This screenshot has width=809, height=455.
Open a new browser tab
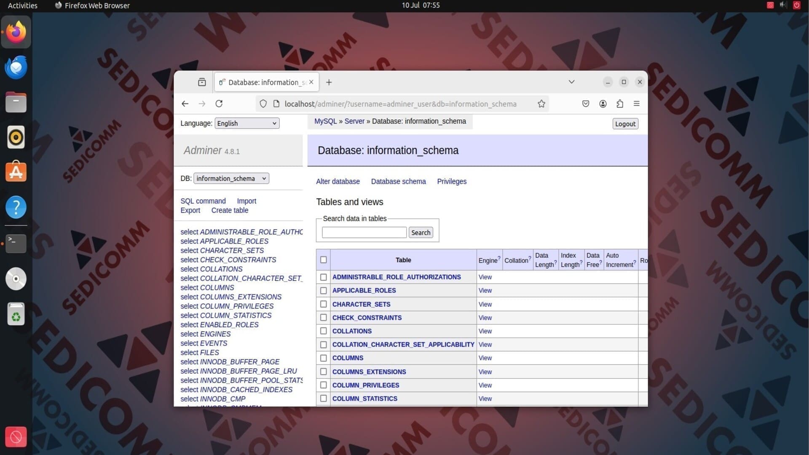coord(329,82)
